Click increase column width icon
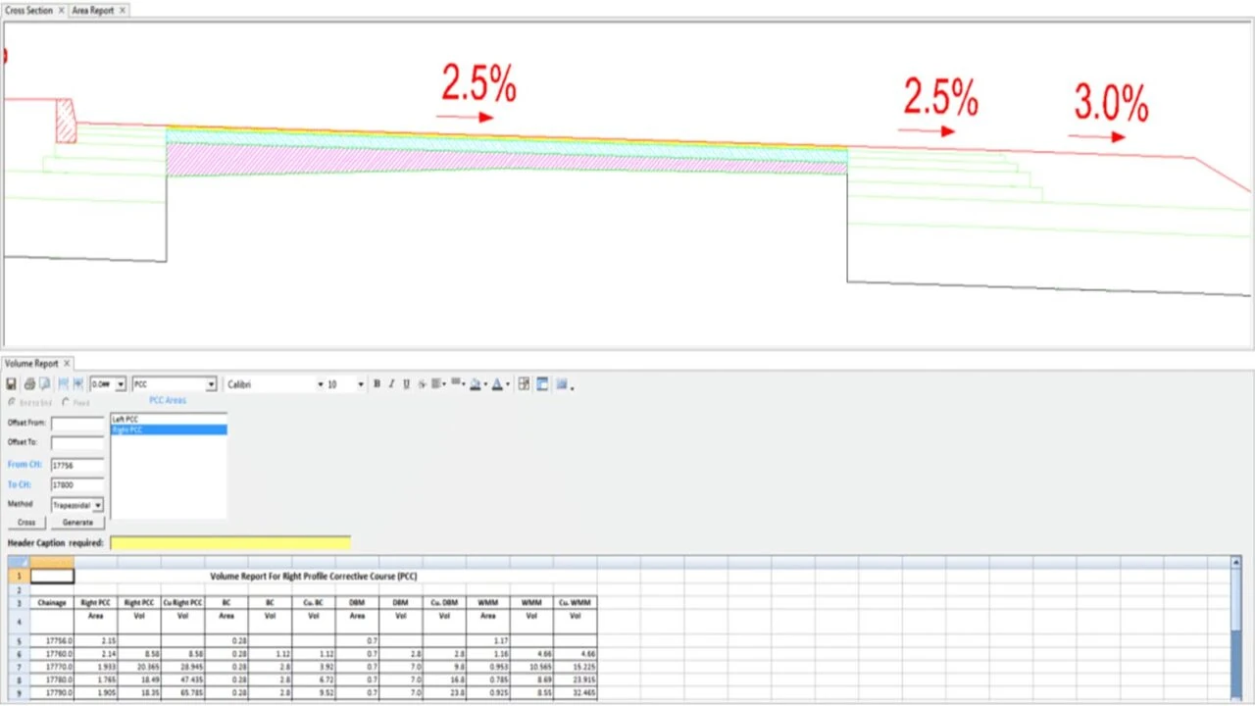The width and height of the screenshot is (1255, 706). tap(77, 384)
